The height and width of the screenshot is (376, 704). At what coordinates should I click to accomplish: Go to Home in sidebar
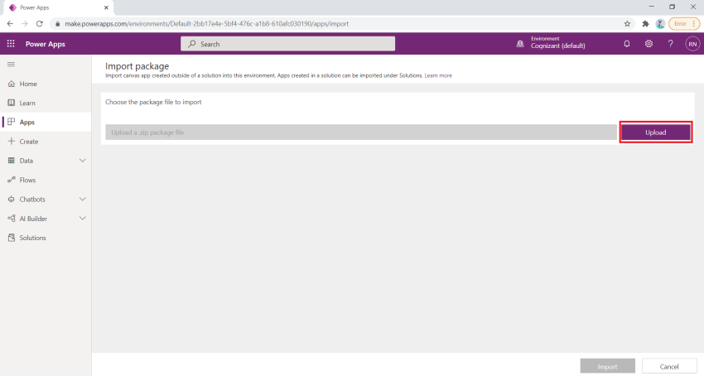[46, 84]
